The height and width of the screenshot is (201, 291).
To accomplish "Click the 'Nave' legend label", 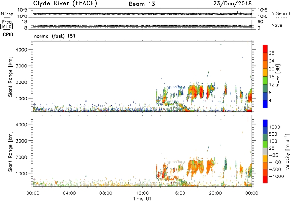I will point(277,25).
